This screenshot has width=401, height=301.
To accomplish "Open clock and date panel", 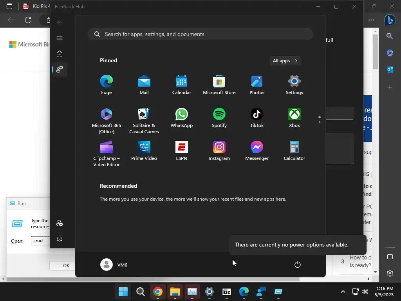I will tap(385, 292).
